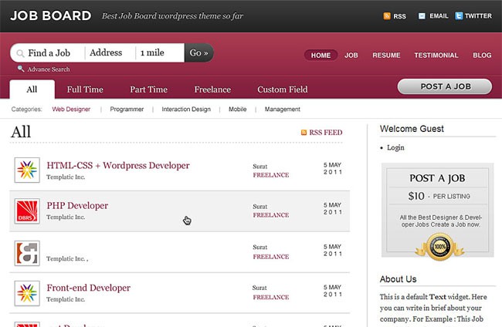
Task: Filter by Web Designer category
Action: [x=71, y=110]
